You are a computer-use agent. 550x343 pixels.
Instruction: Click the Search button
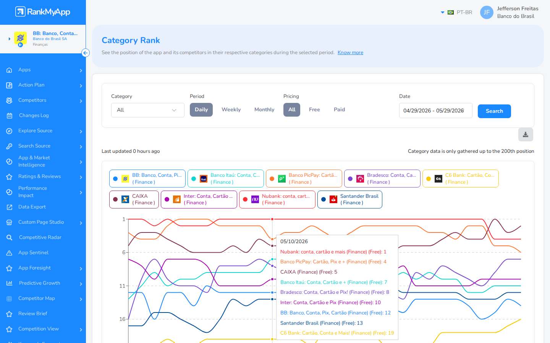[494, 111]
